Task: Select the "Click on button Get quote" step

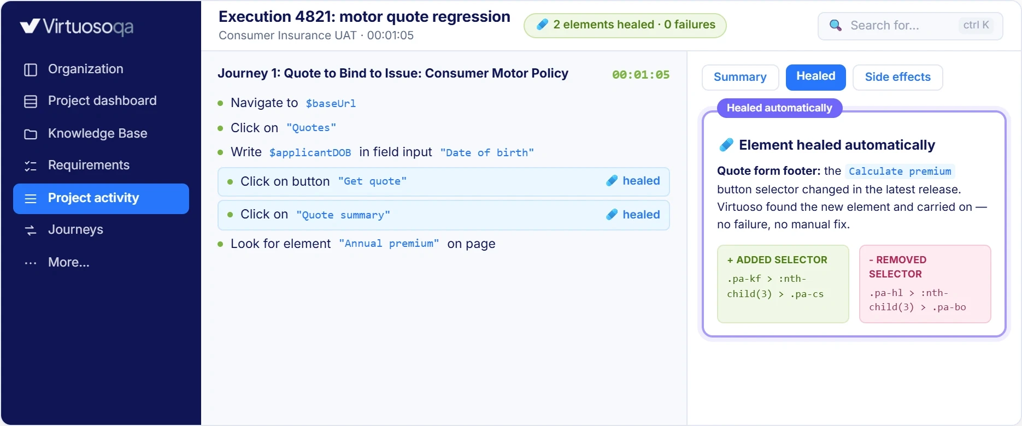Action: coord(443,181)
